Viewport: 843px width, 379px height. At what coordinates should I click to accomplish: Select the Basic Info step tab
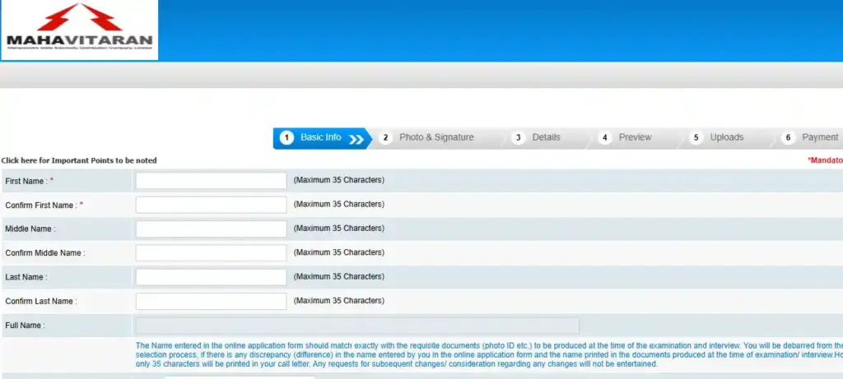click(x=320, y=137)
